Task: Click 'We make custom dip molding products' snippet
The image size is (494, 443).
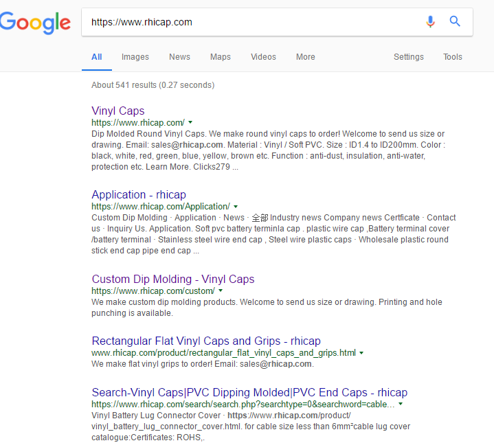Action: coord(267,308)
